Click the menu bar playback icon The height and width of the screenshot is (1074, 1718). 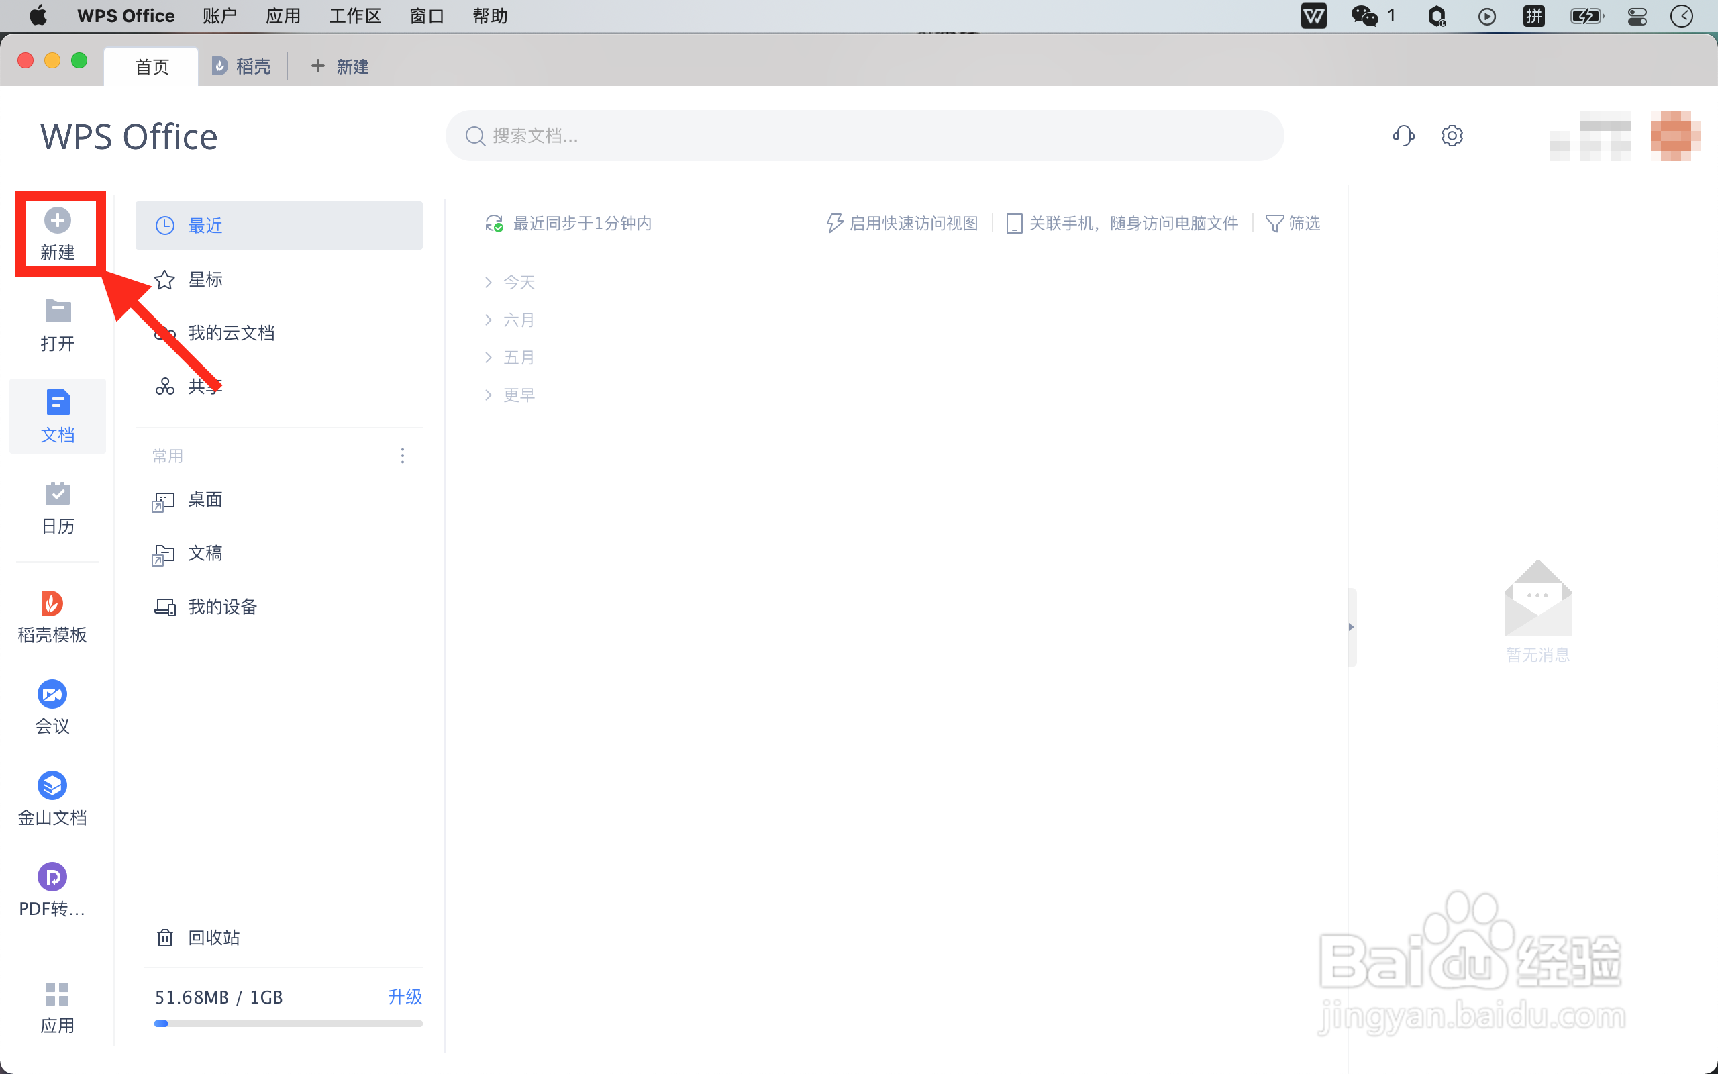(x=1486, y=15)
